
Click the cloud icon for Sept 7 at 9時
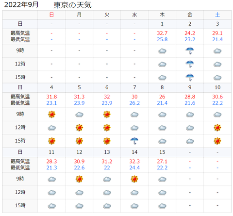point(134,115)
